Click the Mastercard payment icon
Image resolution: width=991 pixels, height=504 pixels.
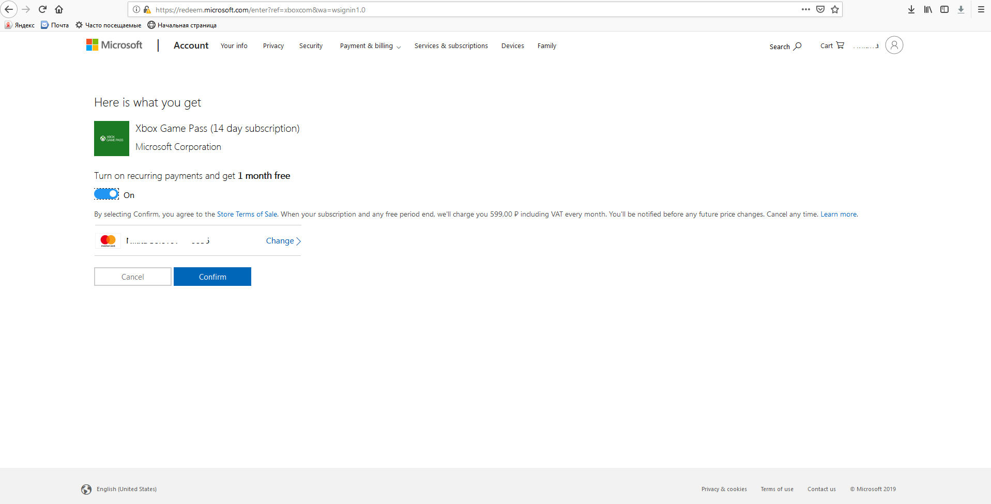click(x=108, y=240)
